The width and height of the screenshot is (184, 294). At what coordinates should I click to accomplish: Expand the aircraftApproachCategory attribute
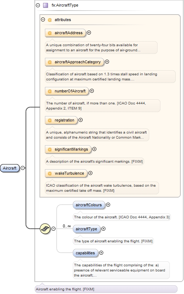click(107, 62)
